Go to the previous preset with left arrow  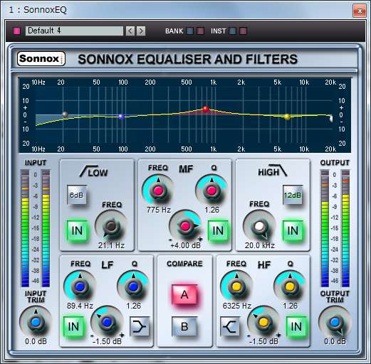click(x=130, y=31)
